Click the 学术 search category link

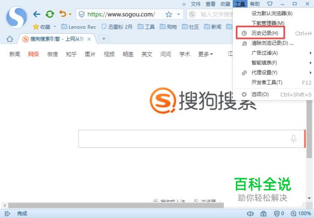coord(184,54)
